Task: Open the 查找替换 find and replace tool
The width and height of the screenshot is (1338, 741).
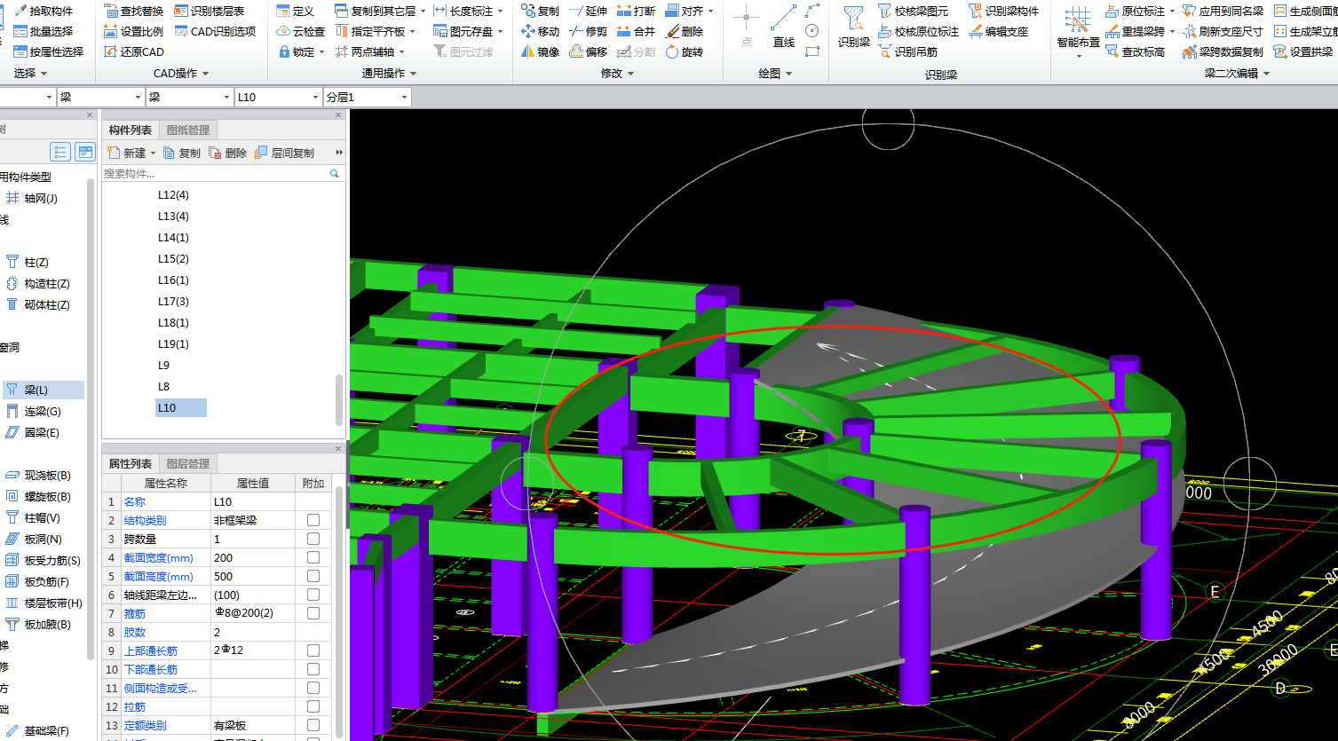Action: pos(134,11)
